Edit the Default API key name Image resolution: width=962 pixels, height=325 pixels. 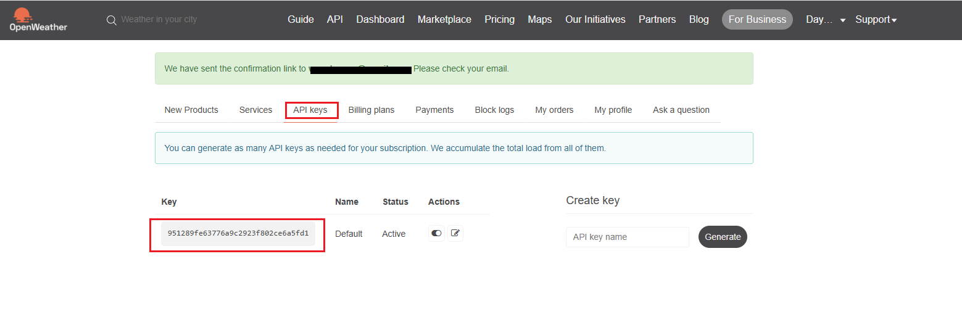(x=455, y=233)
